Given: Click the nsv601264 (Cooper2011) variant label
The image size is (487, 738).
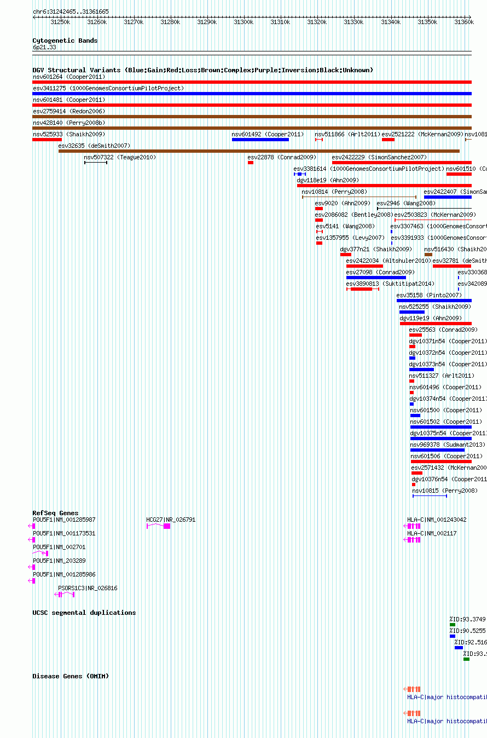Looking at the screenshot, I should [69, 77].
